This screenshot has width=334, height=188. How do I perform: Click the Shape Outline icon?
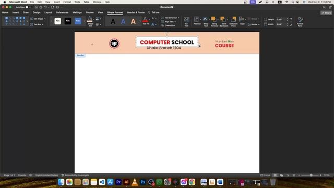98,19
